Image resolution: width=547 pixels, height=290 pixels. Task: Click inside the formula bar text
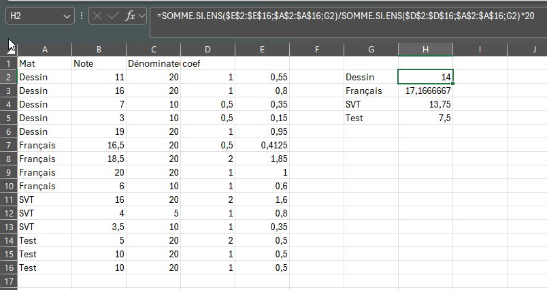tap(346, 16)
